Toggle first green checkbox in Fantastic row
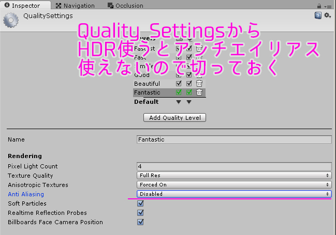336x235 pixels. (x=179, y=92)
